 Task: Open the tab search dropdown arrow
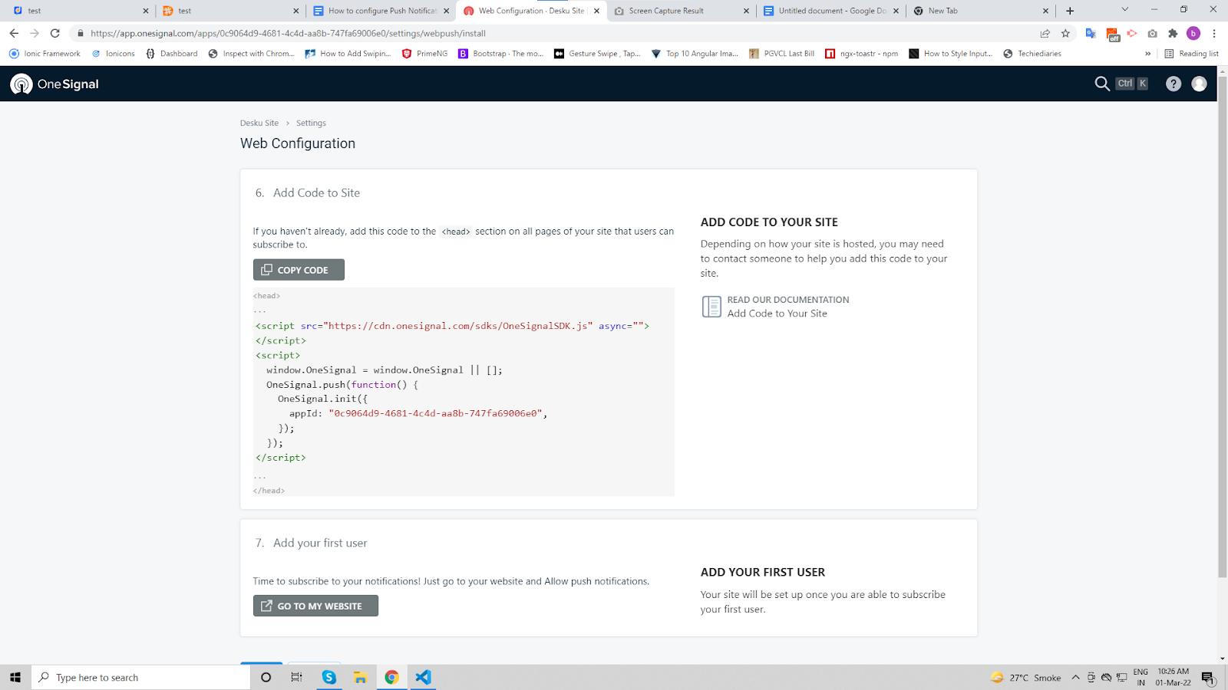pos(1124,10)
